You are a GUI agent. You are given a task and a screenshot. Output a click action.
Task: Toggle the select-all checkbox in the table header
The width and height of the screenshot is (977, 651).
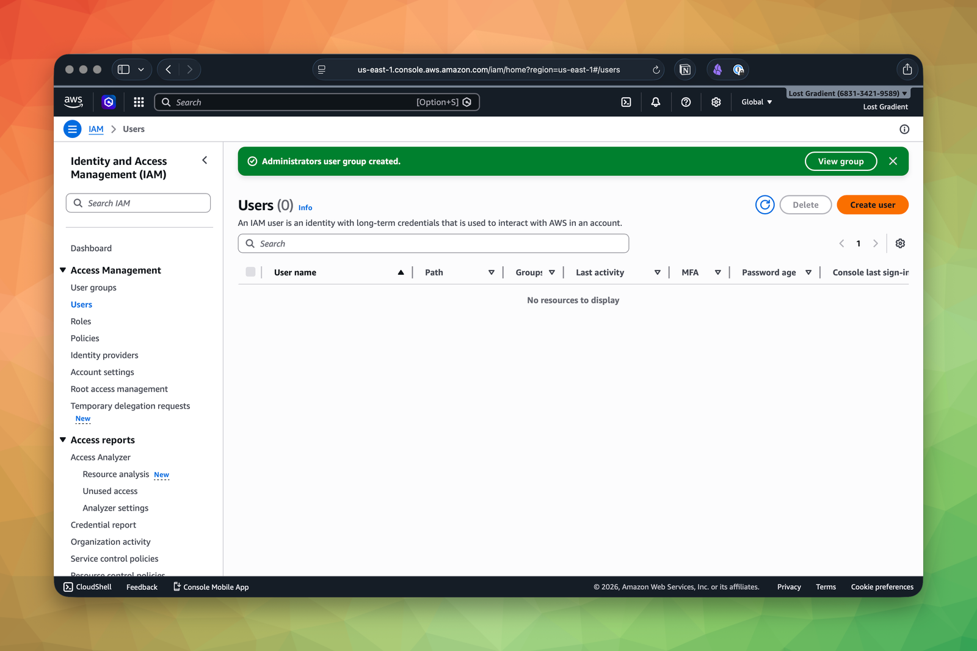pos(250,272)
